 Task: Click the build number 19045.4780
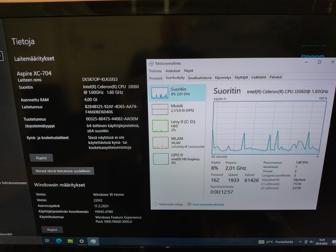coord(104,212)
